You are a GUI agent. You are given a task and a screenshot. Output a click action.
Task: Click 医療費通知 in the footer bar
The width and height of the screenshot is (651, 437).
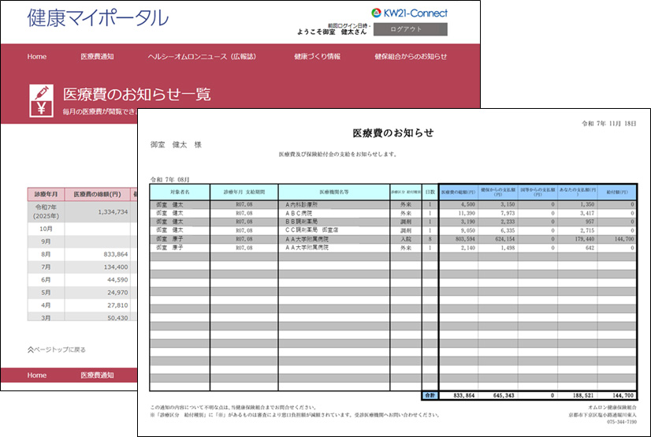97,375
